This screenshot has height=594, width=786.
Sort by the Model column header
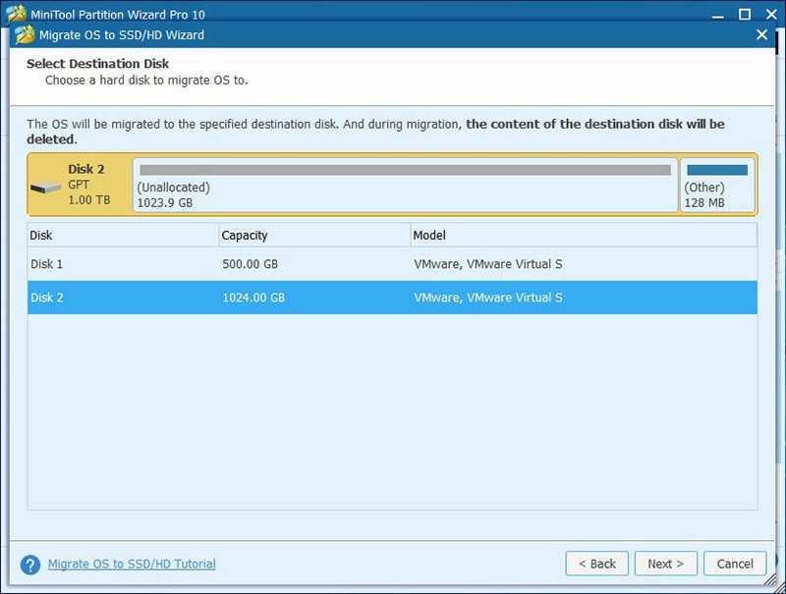pyautogui.click(x=584, y=235)
